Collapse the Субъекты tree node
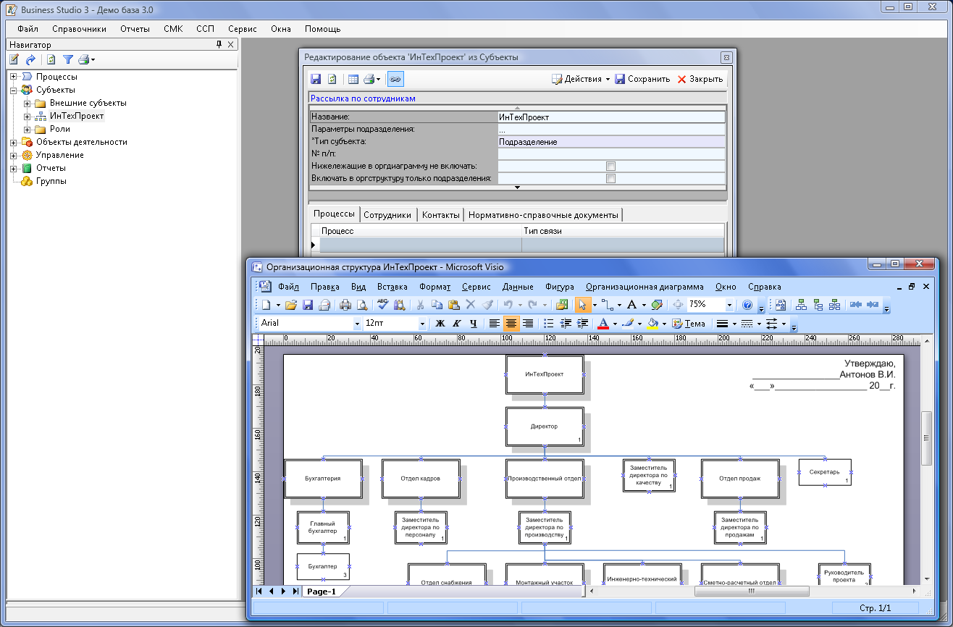Viewport: 953px width, 627px height. [14, 90]
